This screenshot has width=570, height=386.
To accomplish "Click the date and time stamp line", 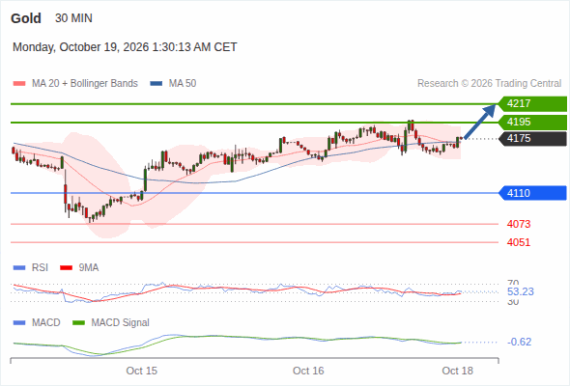I will pyautogui.click(x=125, y=47).
